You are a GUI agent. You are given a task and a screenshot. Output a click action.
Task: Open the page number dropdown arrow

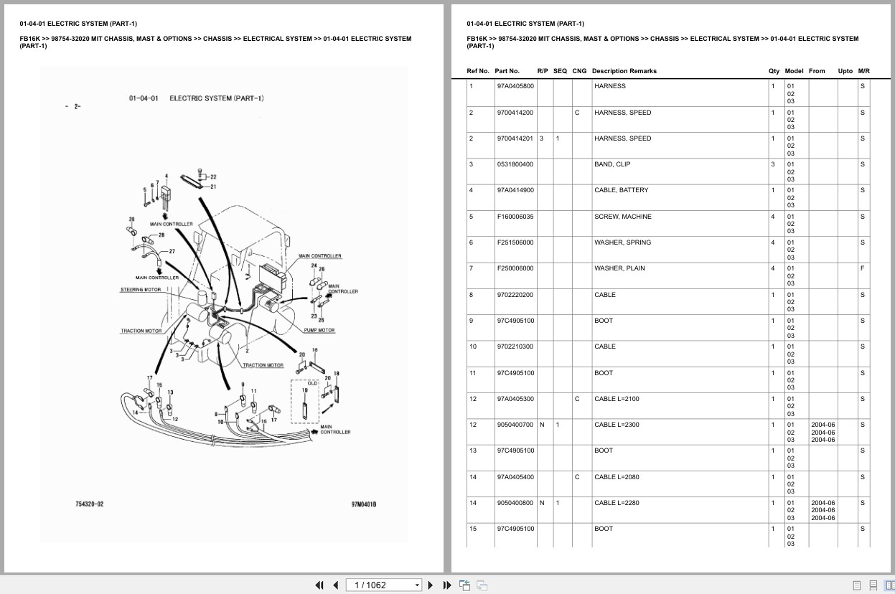(418, 585)
